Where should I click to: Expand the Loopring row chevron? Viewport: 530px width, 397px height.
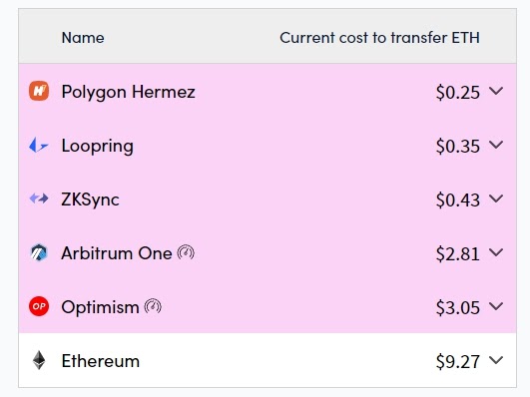click(x=496, y=145)
